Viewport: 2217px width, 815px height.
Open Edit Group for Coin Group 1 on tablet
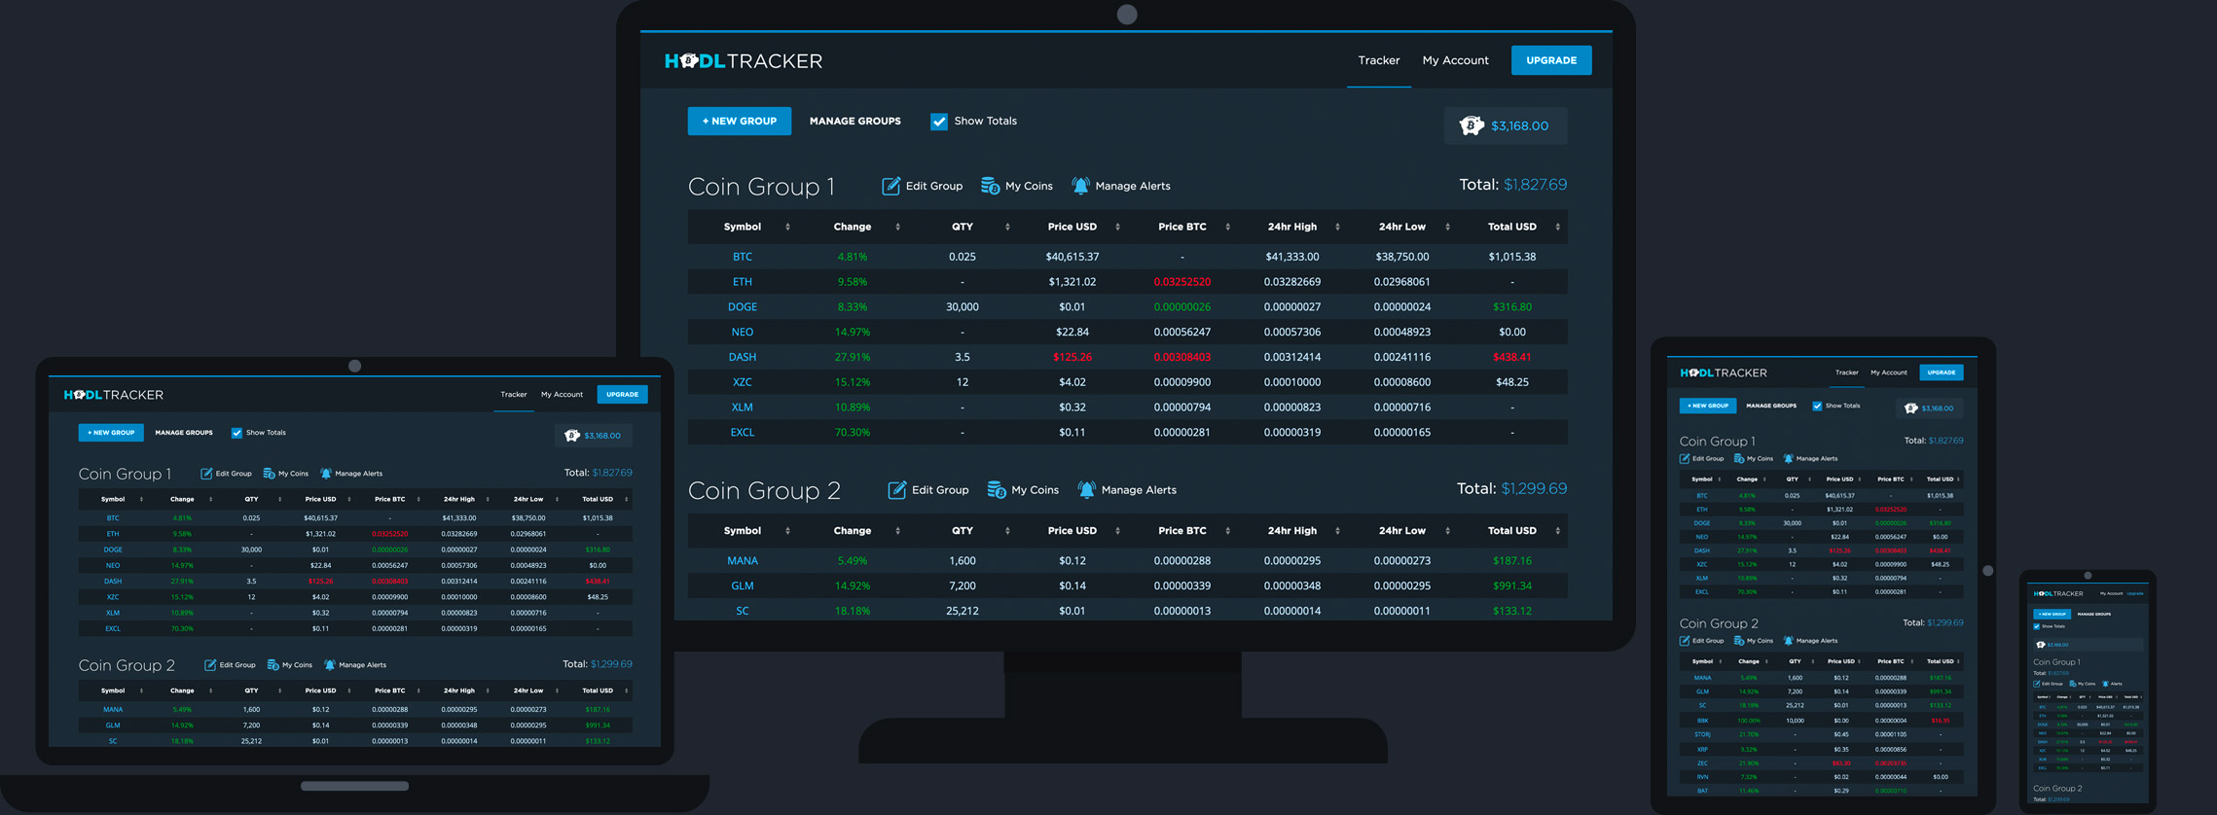1701,459
